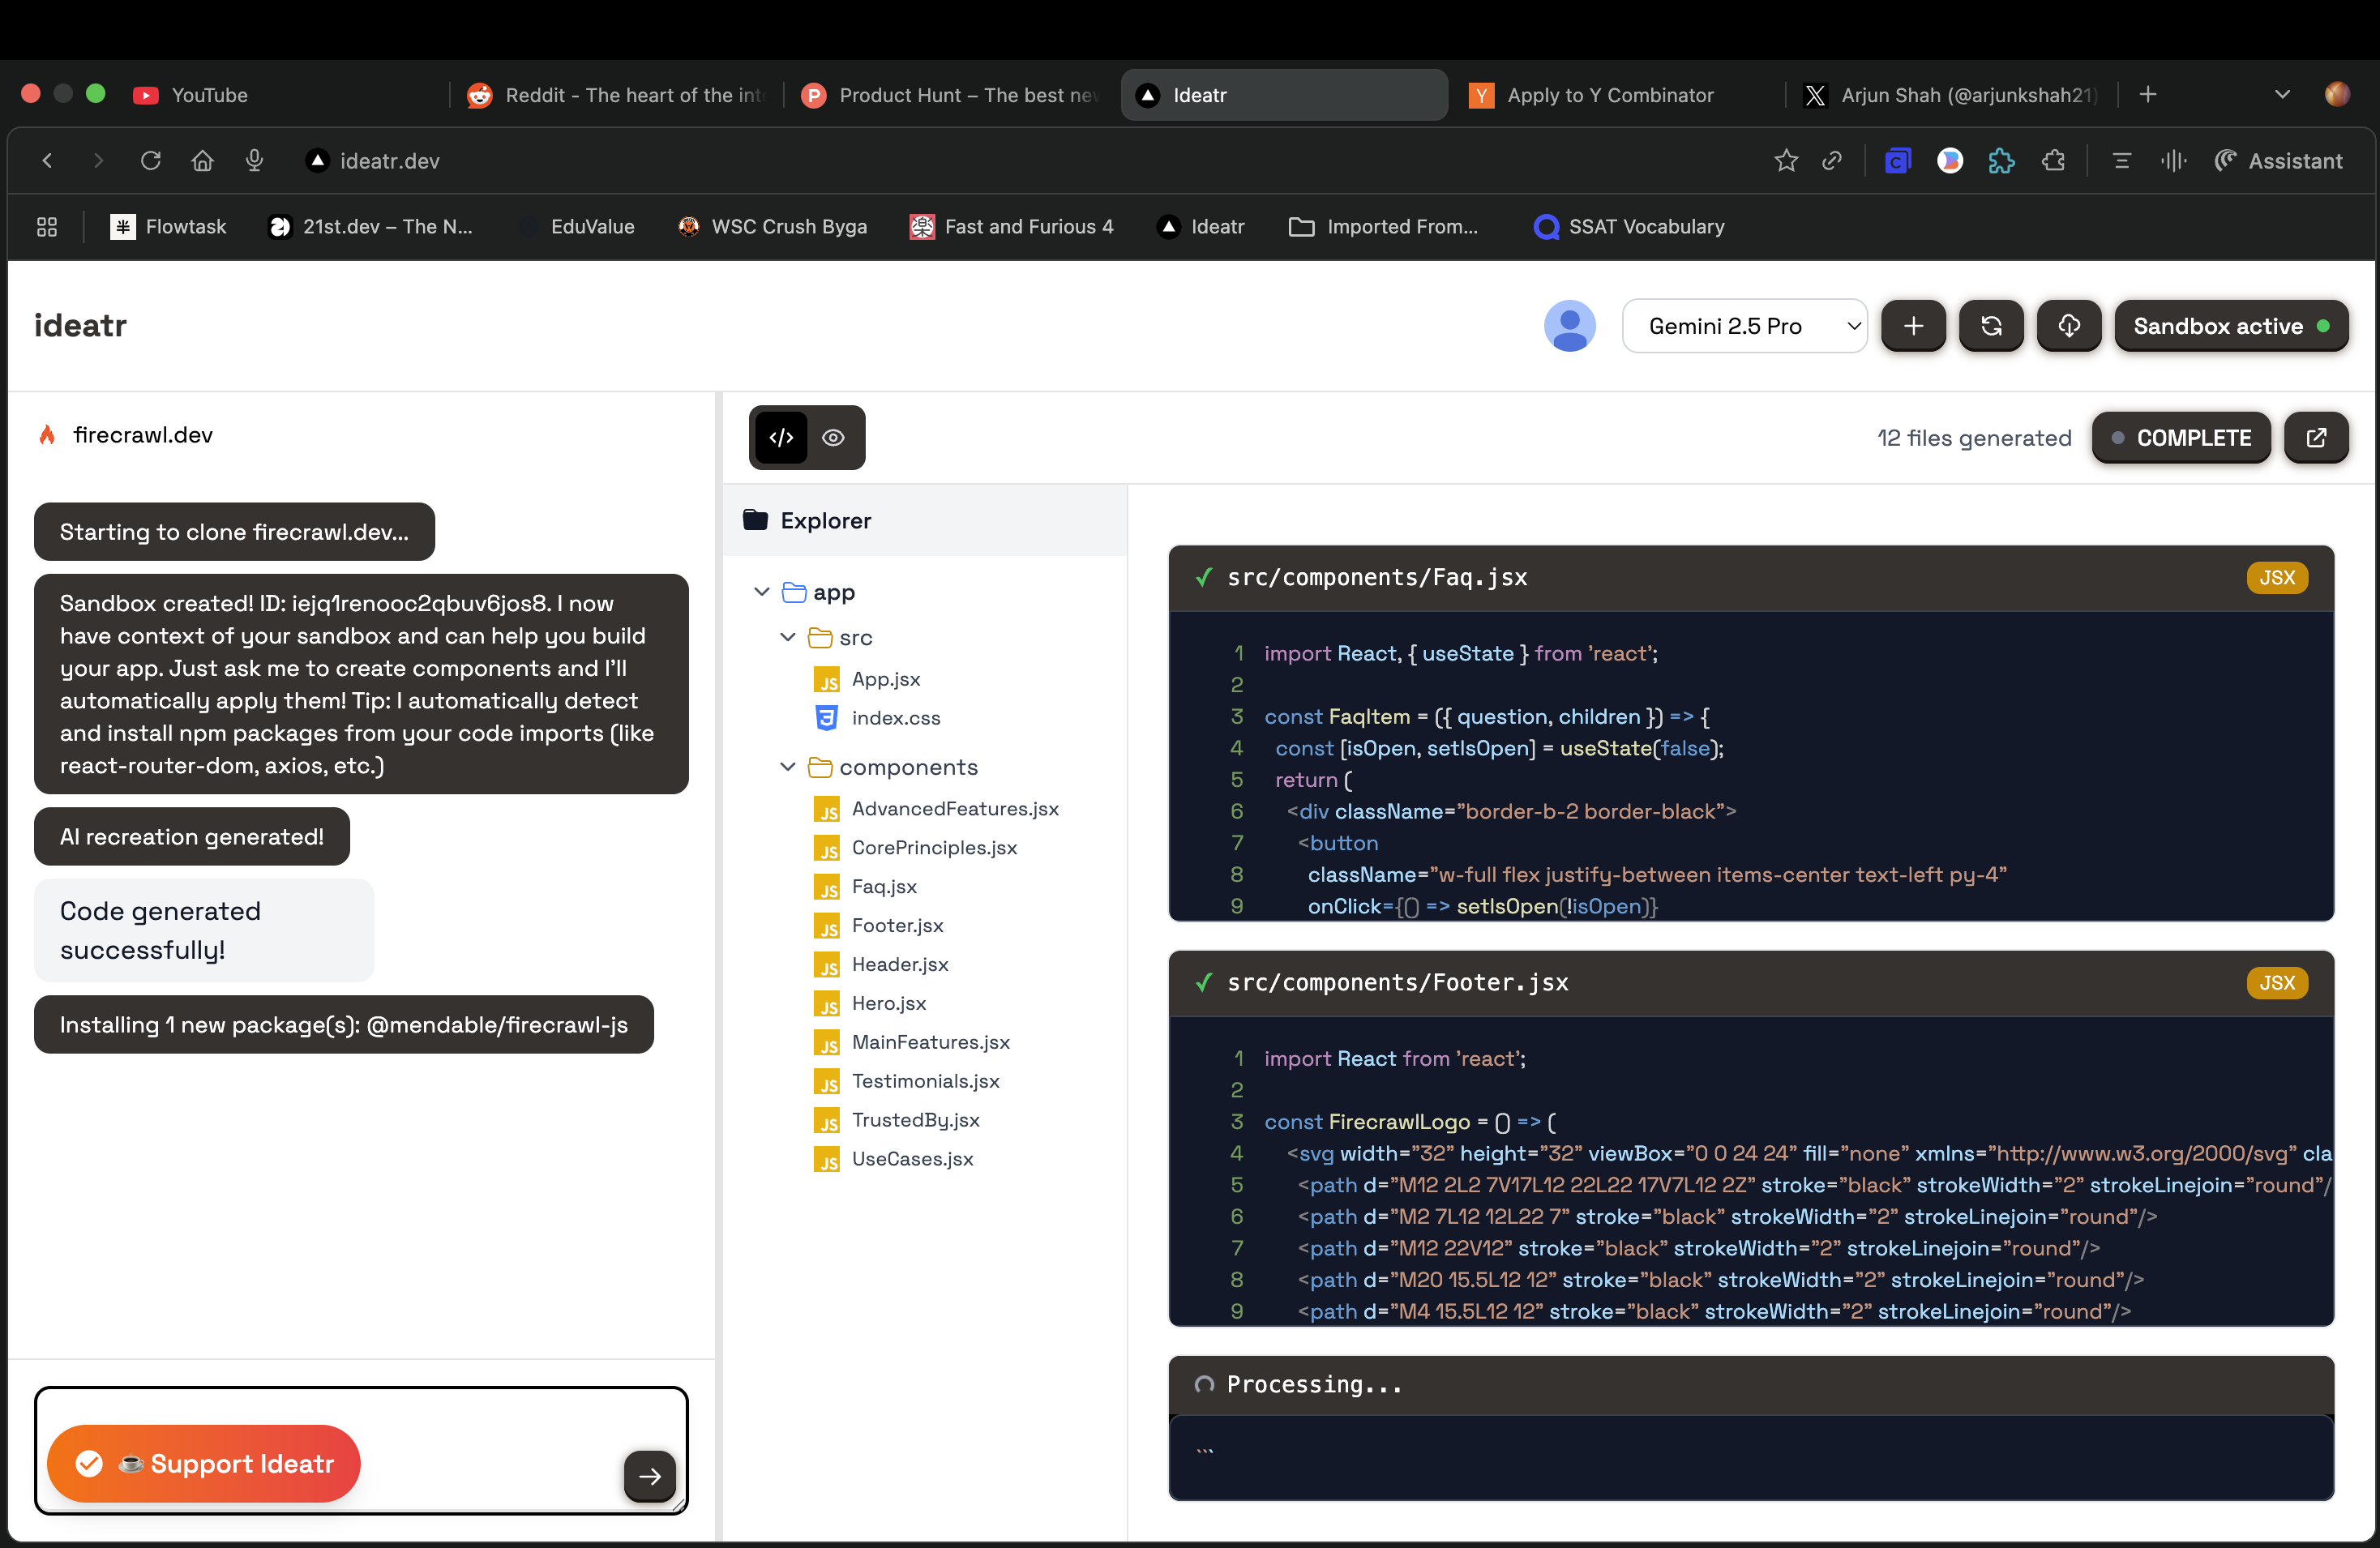Bookmark page with star icon
The image size is (2380, 1548).
pyautogui.click(x=1786, y=161)
